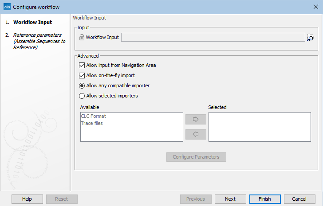Click the application icon in title bar
The height and width of the screenshot is (206, 323).
coord(7,7)
